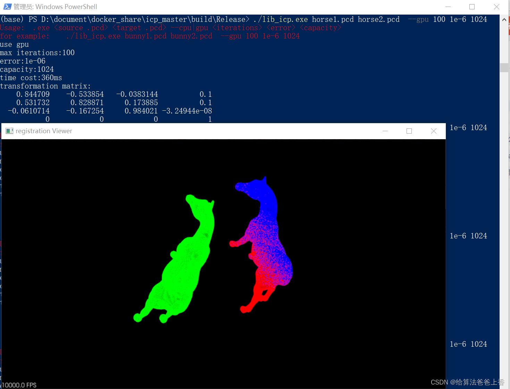The height and width of the screenshot is (389, 510).
Task: Maximize the registration Viewer window
Action: pyautogui.click(x=409, y=131)
